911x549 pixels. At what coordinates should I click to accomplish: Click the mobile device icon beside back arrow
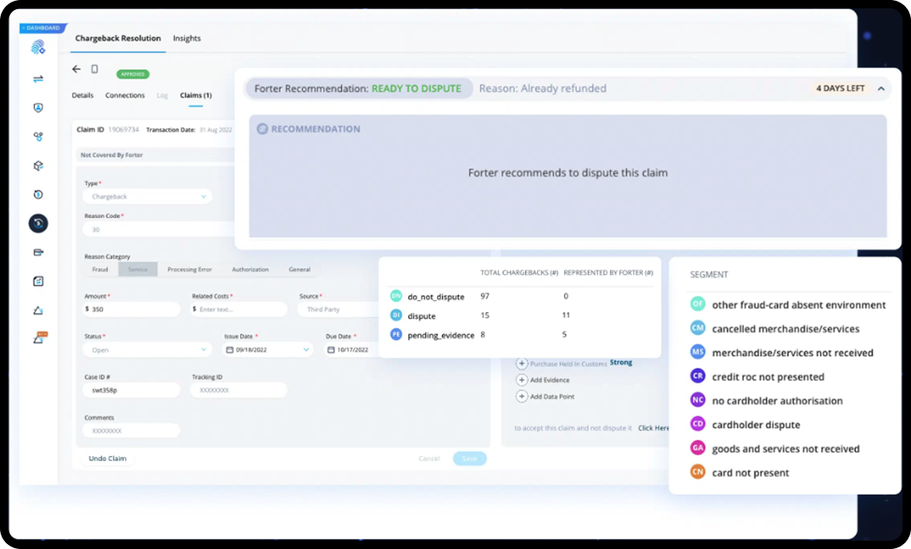pyautogui.click(x=94, y=69)
